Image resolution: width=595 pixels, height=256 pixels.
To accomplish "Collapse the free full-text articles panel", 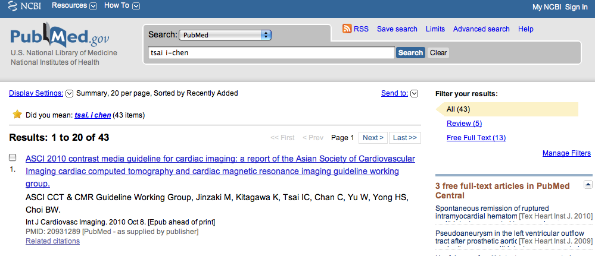I will (588, 185).
